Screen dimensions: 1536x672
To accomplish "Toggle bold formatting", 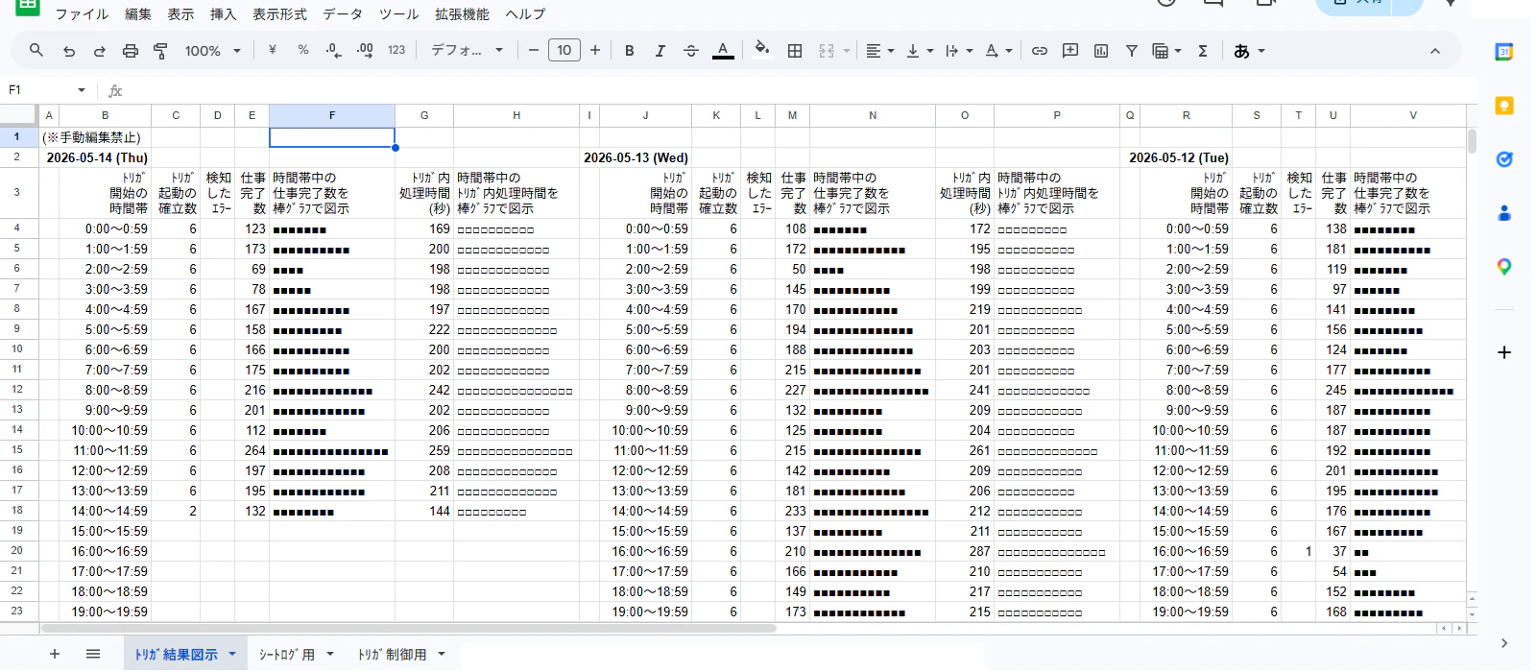I will tap(630, 51).
